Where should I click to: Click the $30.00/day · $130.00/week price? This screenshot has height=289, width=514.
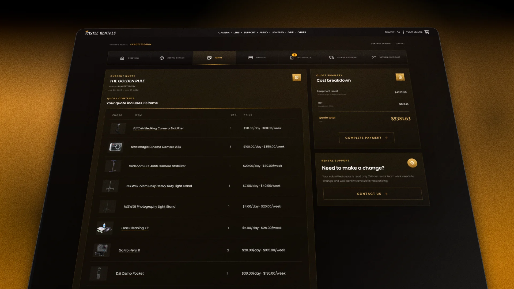coord(263,273)
